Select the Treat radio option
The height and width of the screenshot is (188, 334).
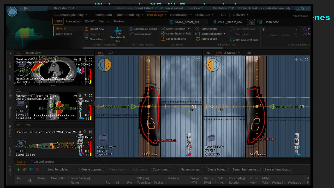pos(269,35)
